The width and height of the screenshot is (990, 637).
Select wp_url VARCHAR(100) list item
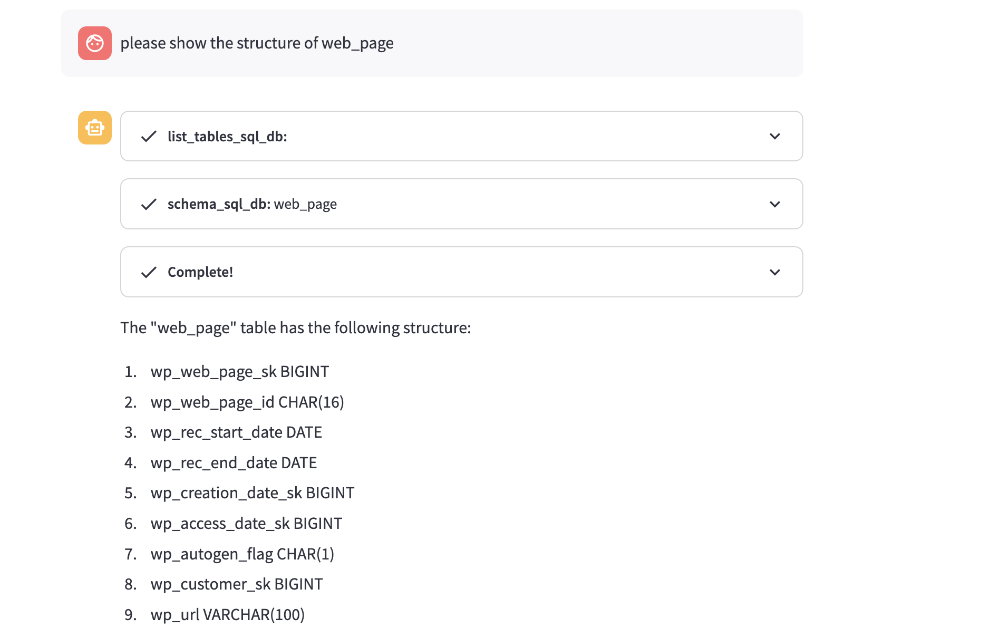(228, 615)
